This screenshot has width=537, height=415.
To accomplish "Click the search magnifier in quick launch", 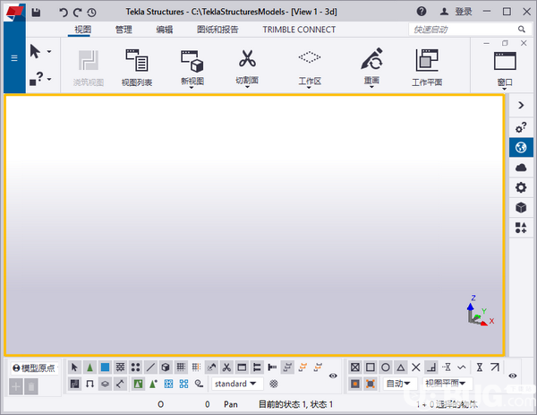I will pyautogui.click(x=522, y=30).
